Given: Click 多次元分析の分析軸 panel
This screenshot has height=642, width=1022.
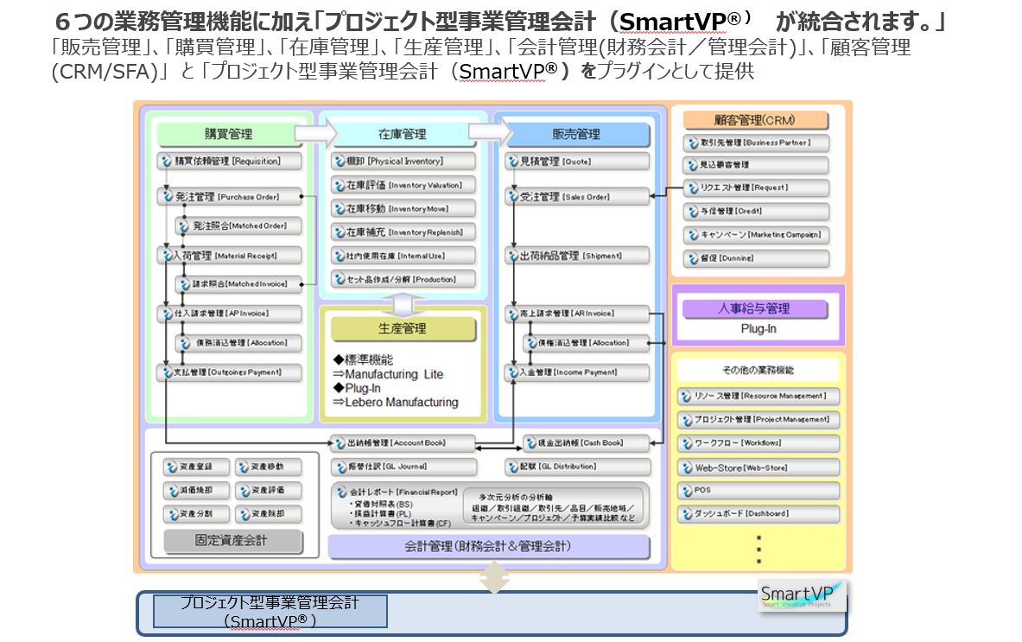Looking at the screenshot, I should click(x=554, y=506).
